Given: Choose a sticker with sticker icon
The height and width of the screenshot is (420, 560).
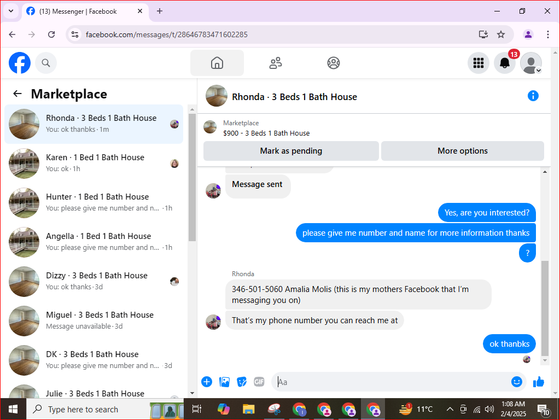Looking at the screenshot, I should [242, 382].
